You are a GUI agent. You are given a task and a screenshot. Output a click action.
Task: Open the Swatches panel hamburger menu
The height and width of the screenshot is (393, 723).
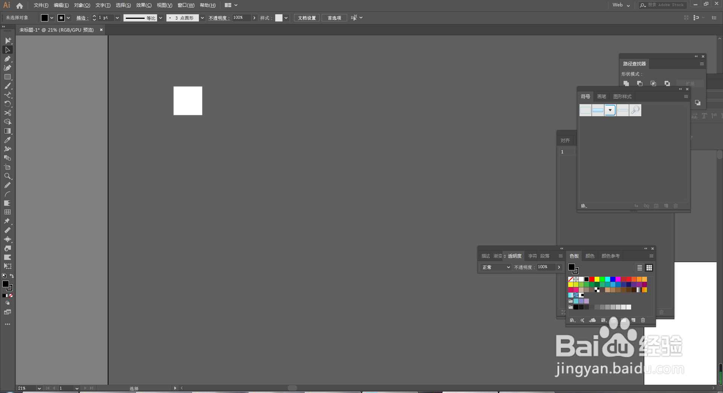(x=651, y=256)
